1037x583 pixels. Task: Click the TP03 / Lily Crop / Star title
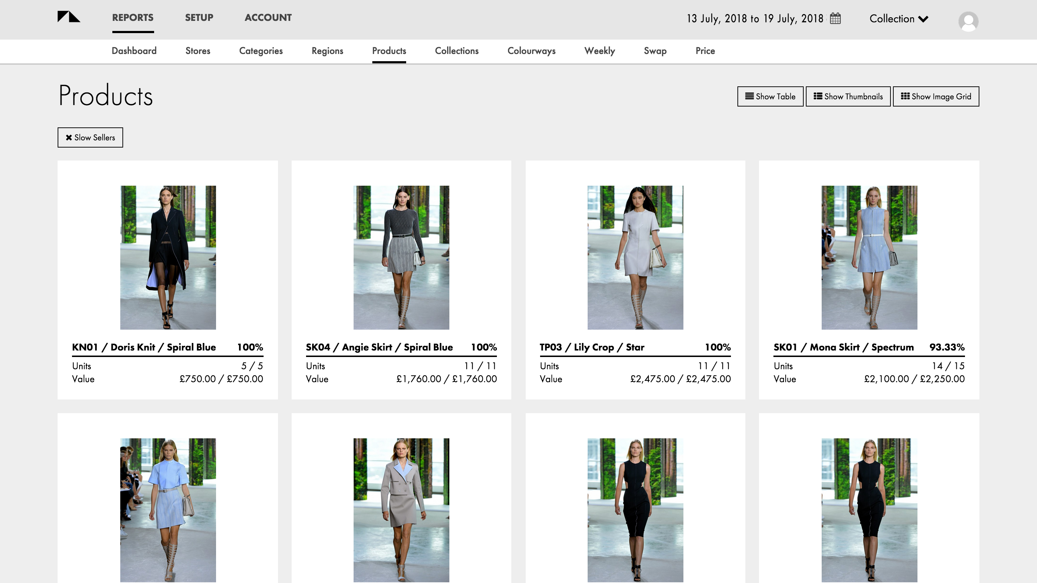[x=592, y=347]
